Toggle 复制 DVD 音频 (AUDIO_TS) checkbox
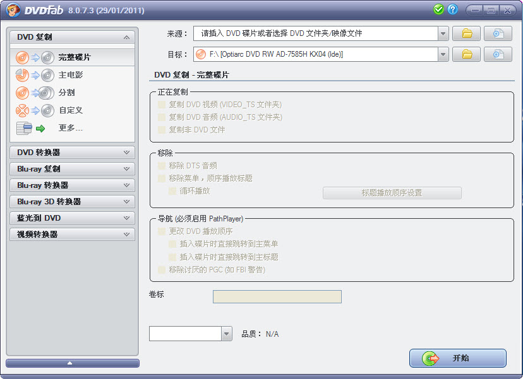 pos(162,117)
